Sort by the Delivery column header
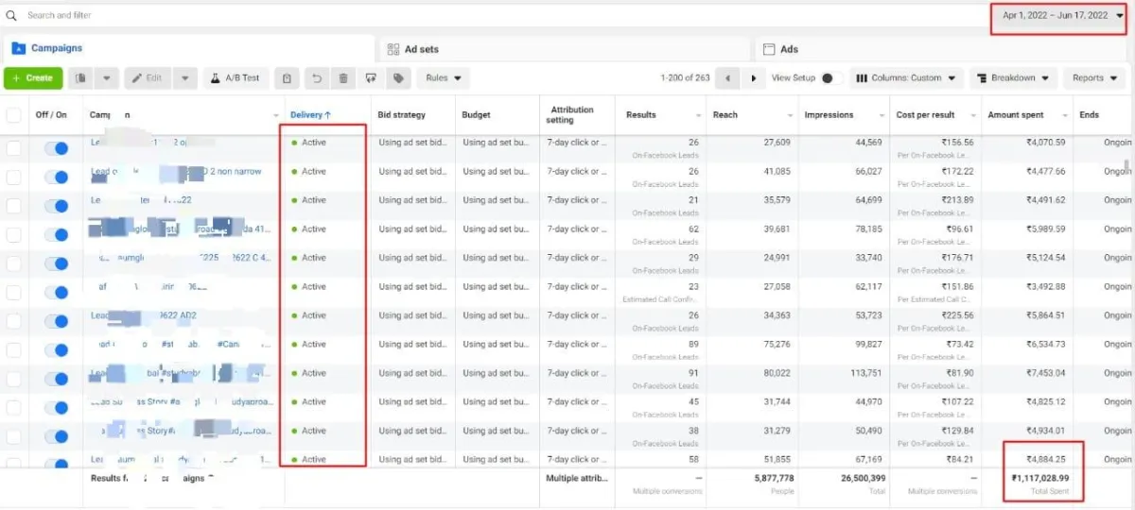Viewport: 1135px width, 510px height. (310, 115)
